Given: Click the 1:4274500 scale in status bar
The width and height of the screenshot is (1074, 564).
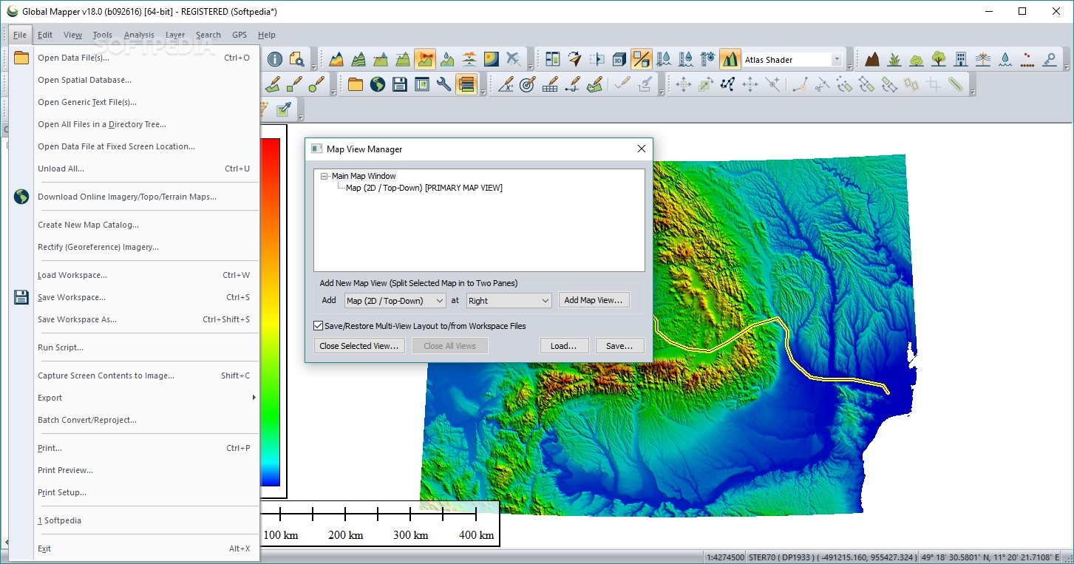Looking at the screenshot, I should [725, 557].
